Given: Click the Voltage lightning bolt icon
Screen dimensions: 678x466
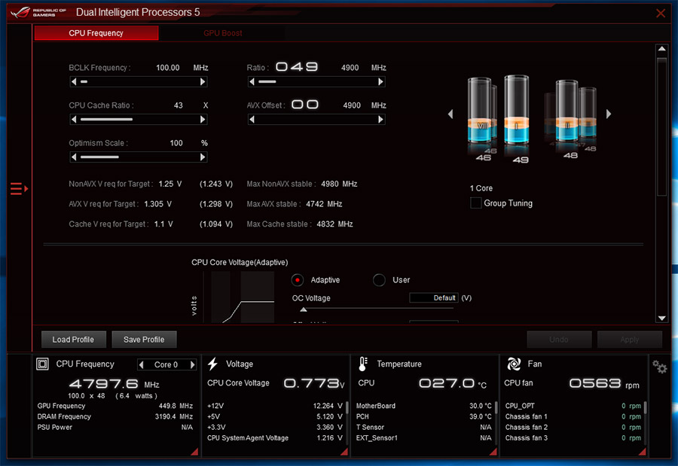Looking at the screenshot, I should click(x=212, y=364).
